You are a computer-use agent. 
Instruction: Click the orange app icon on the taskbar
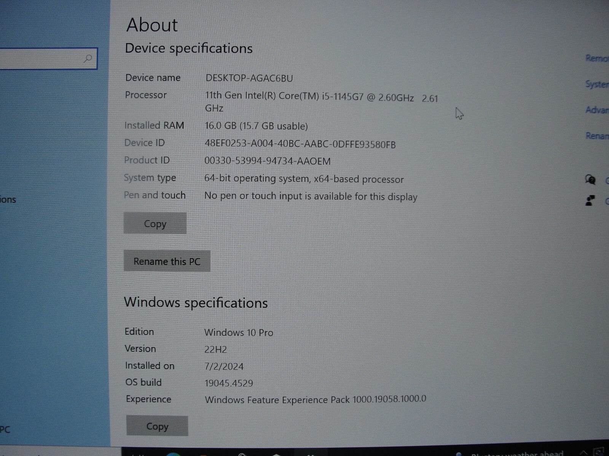204,454
